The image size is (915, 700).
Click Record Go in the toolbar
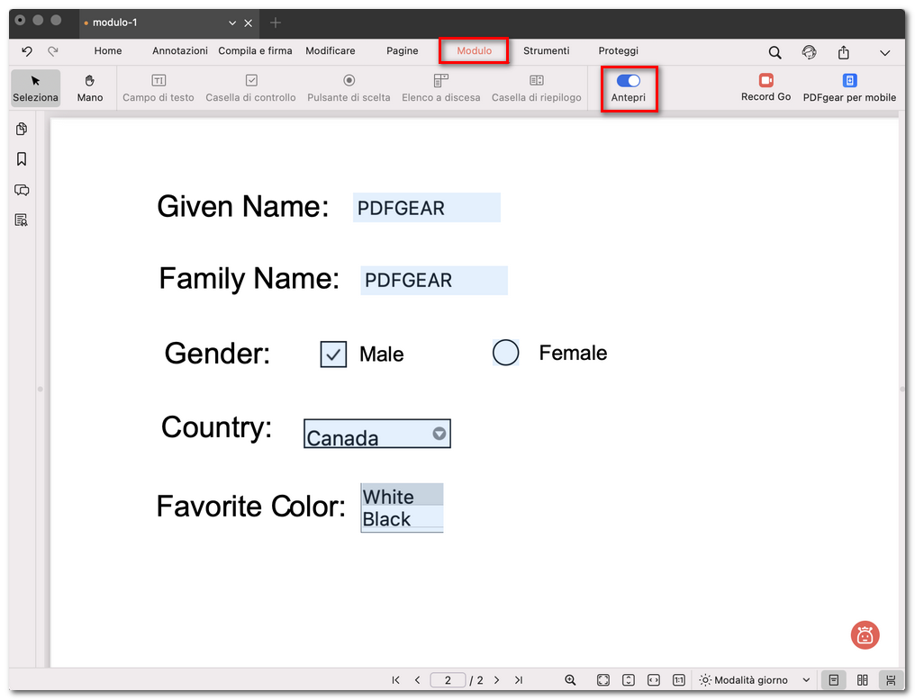pyautogui.click(x=765, y=87)
